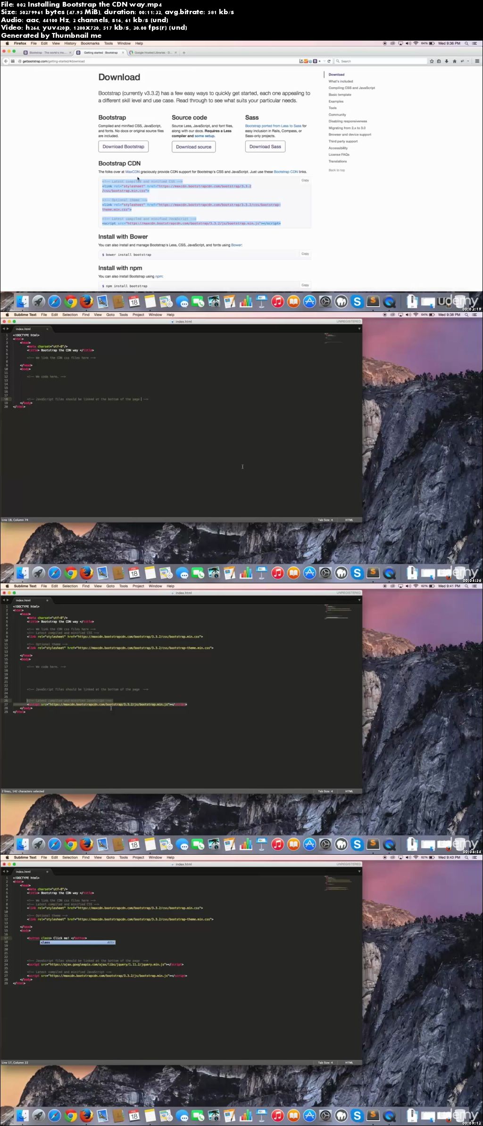Click the Bower link in install text
Screen dimensions: 483x1126
[x=236, y=245]
